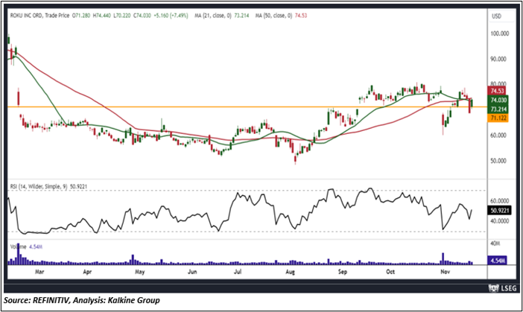Viewport: 523px width, 312px height.
Task: Click the 60.000 price axis label
Action: (498, 135)
